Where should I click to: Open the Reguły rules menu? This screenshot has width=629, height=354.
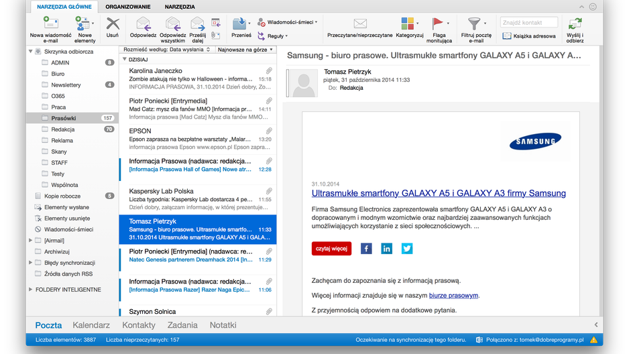tap(273, 36)
